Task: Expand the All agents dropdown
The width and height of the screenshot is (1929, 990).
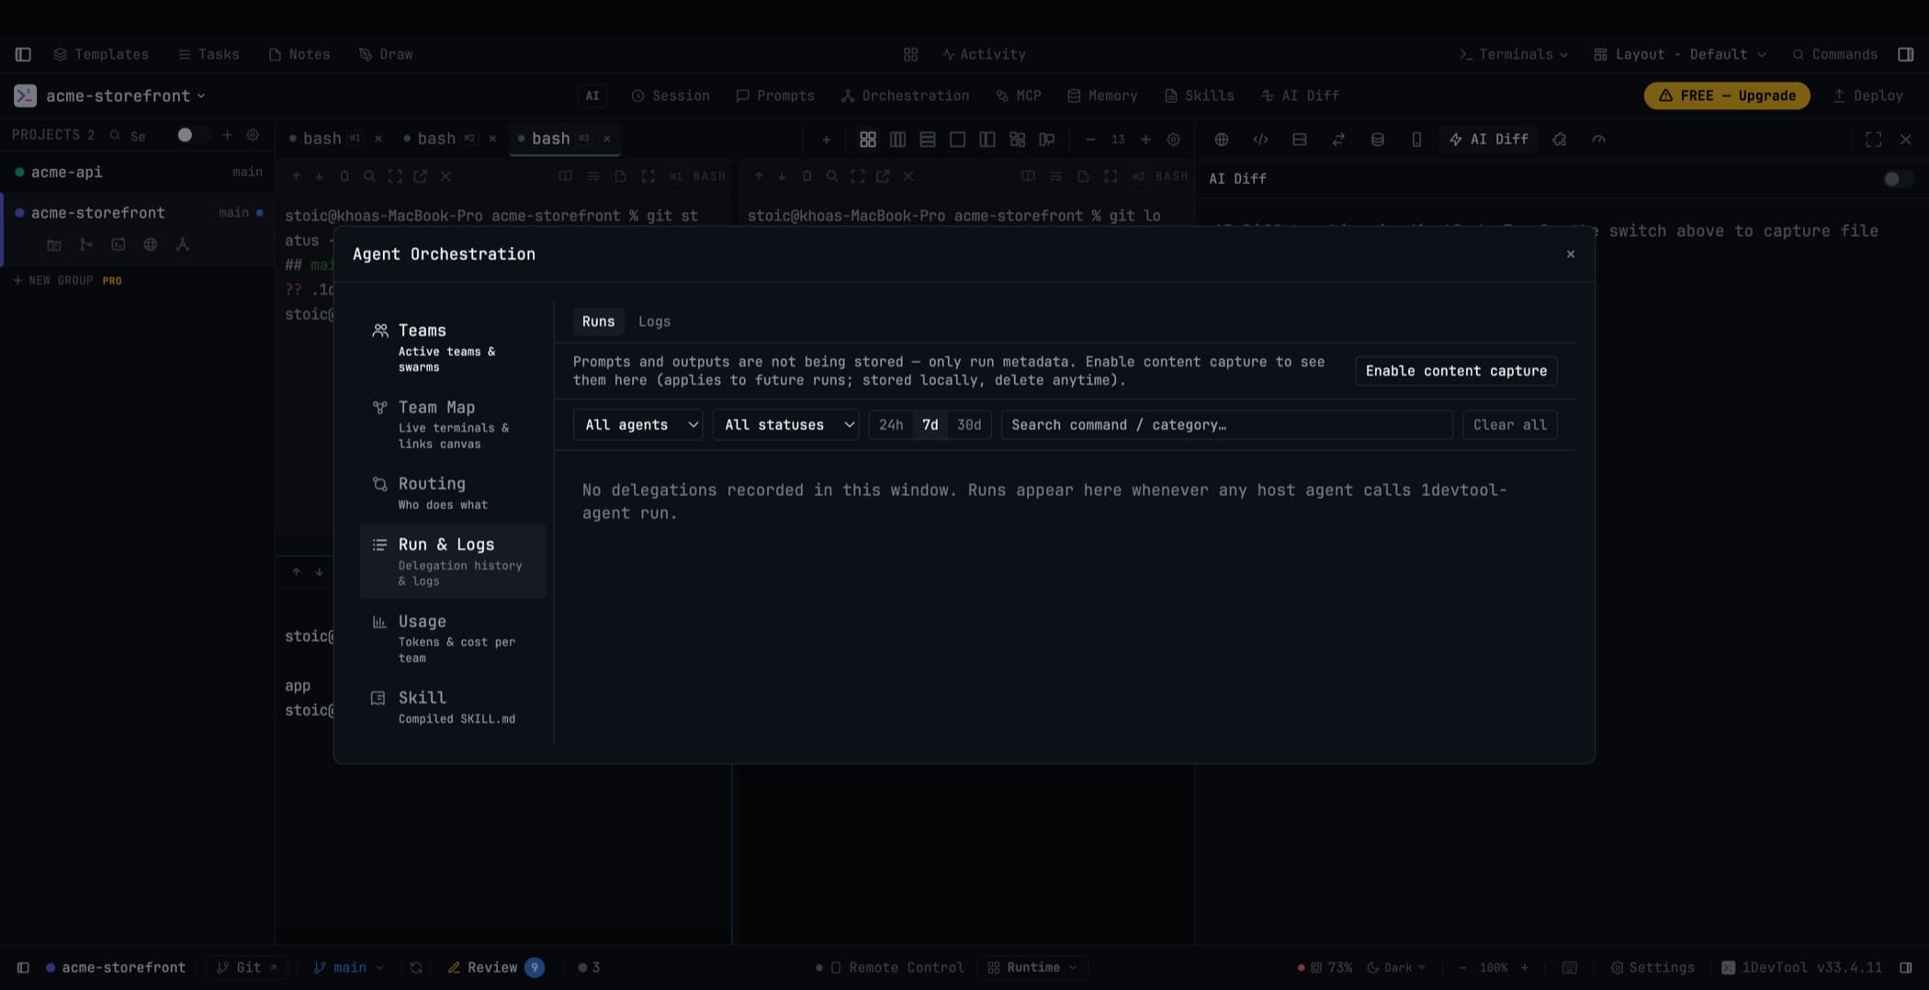Action: [638, 425]
